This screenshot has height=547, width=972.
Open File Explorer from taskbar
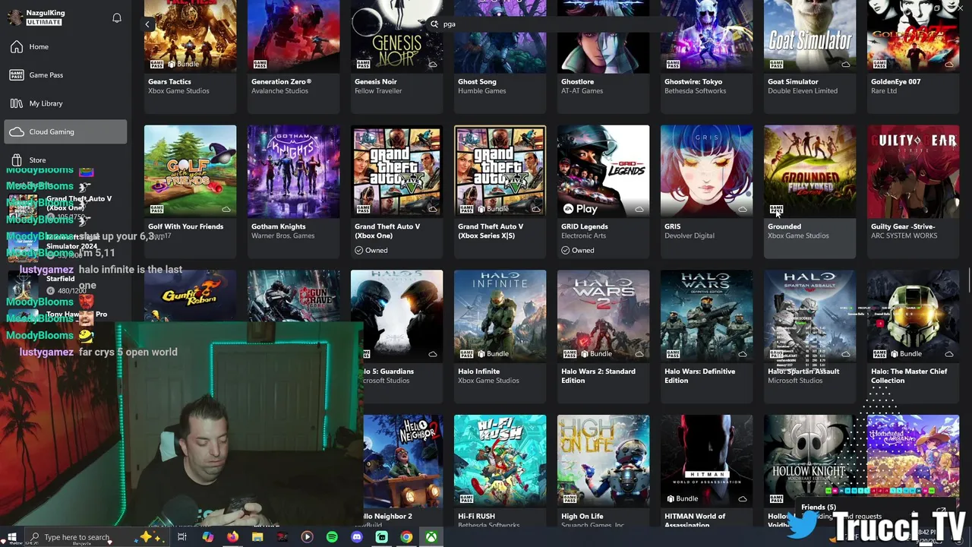[x=257, y=537]
